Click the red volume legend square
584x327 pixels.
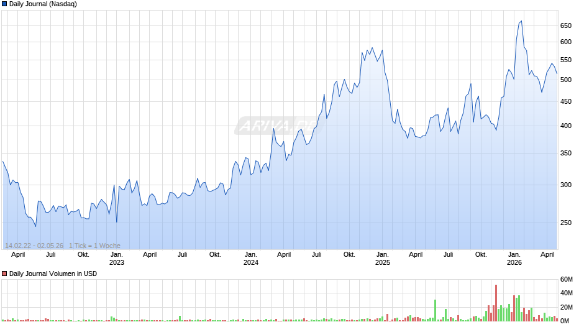point(4,274)
